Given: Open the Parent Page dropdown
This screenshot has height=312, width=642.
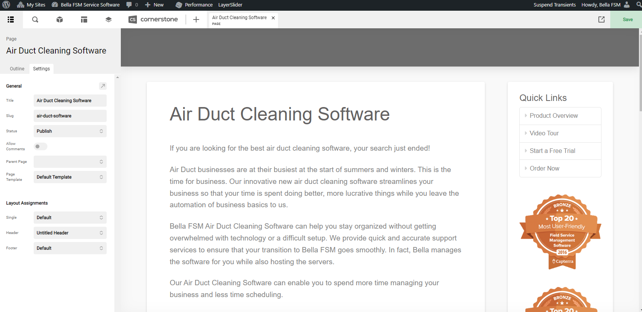Looking at the screenshot, I should click(70, 162).
